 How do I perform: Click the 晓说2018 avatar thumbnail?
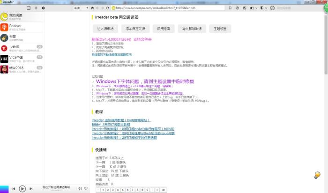4,69
